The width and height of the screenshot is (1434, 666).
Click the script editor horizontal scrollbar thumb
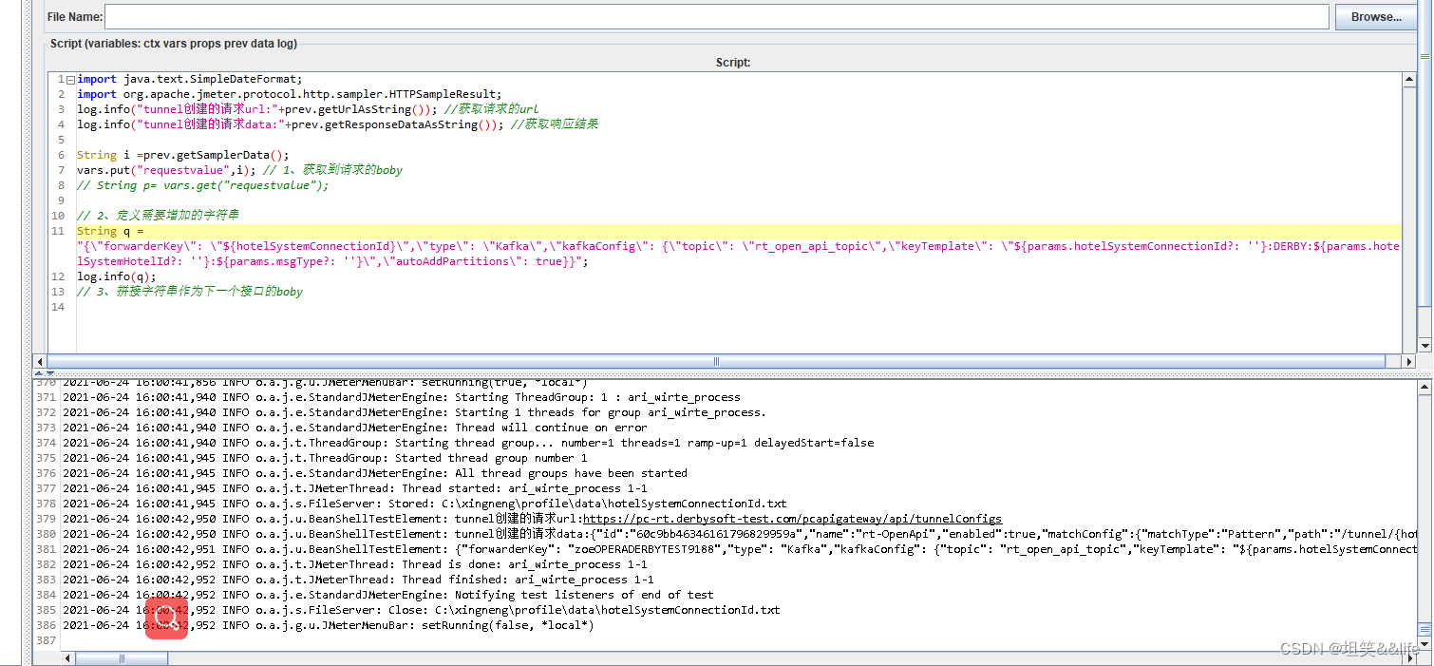pyautogui.click(x=716, y=361)
